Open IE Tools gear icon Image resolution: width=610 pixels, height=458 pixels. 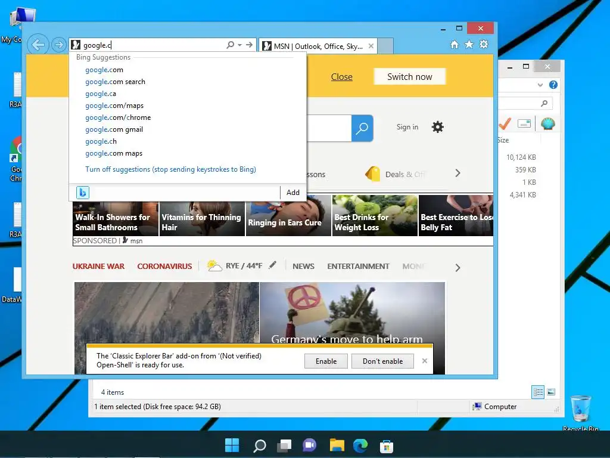click(x=484, y=44)
